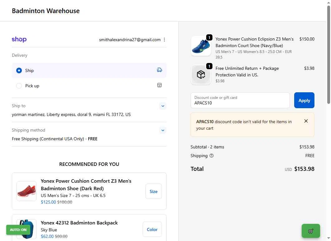Click the Discount code or gift card field
Screen dimensions: 331x241
(x=240, y=100)
